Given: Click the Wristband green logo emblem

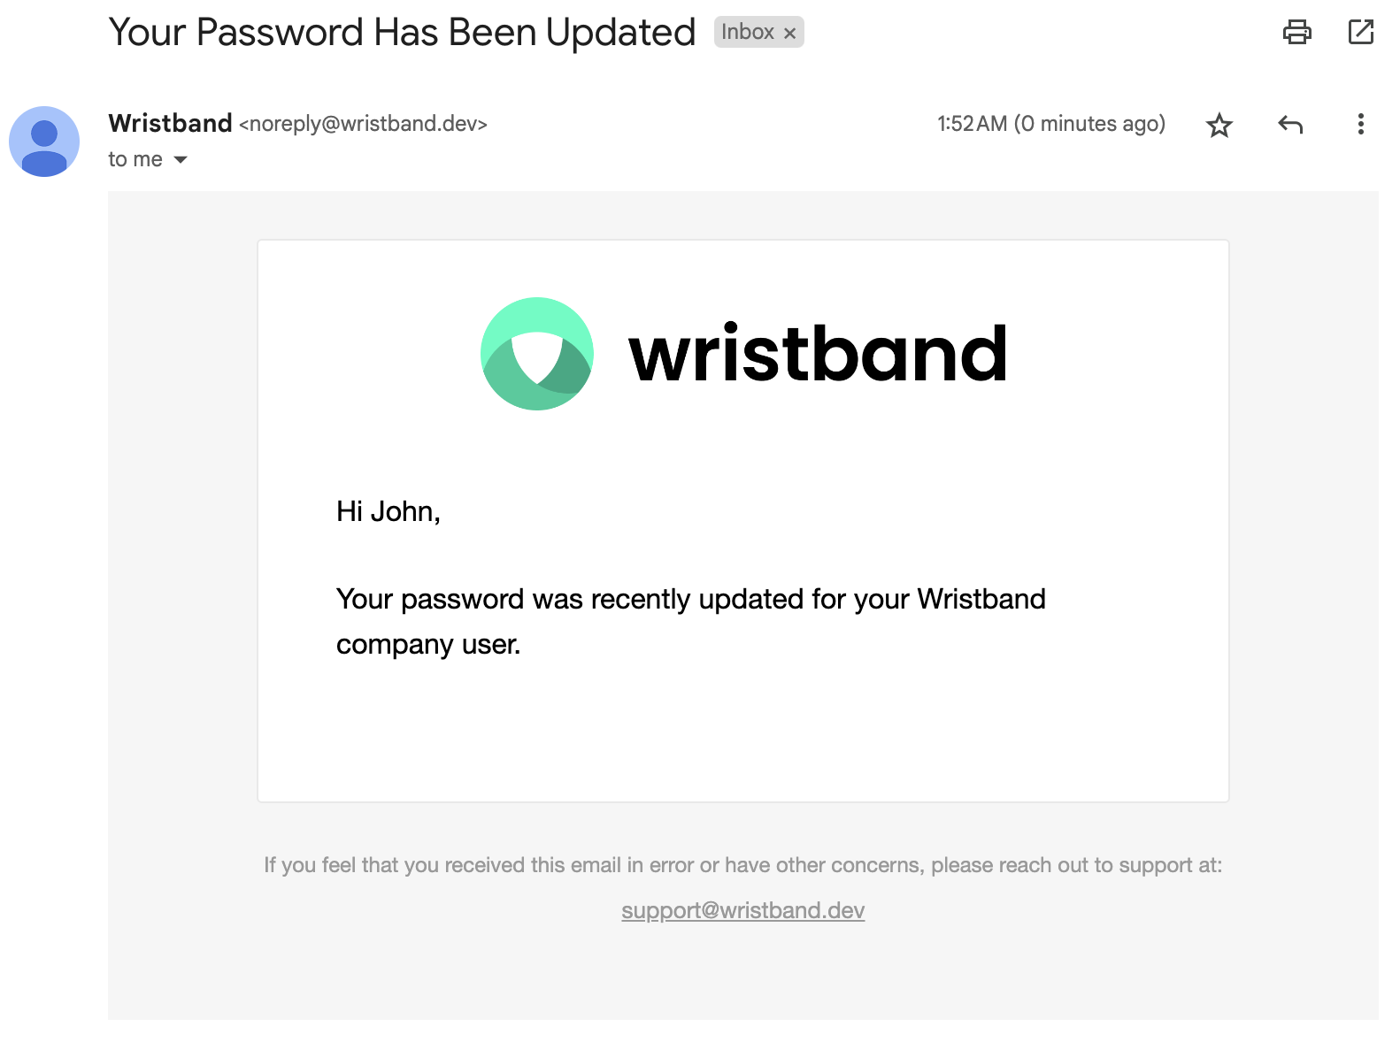Looking at the screenshot, I should click(537, 354).
